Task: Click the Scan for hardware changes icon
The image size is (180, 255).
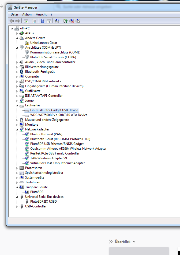Action: click(57, 21)
